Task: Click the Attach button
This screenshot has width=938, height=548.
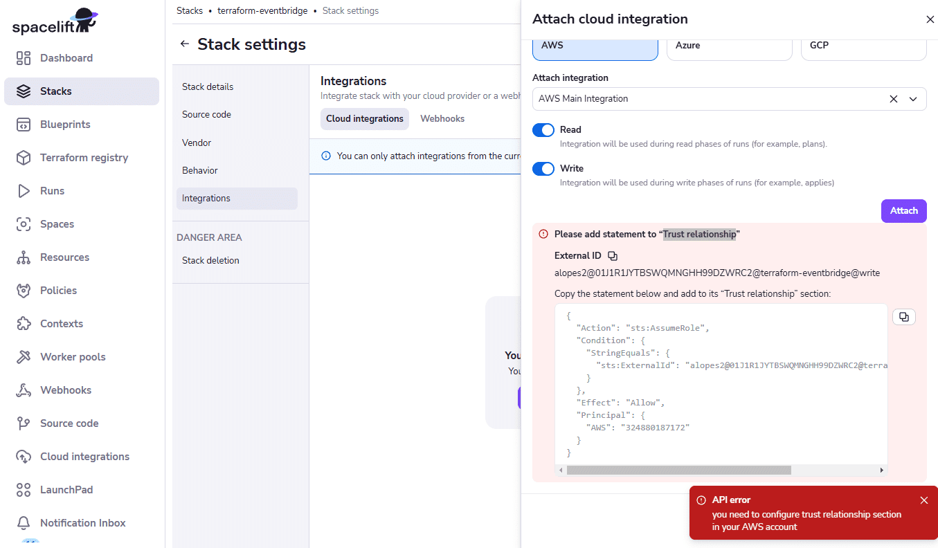Action: [904, 211]
